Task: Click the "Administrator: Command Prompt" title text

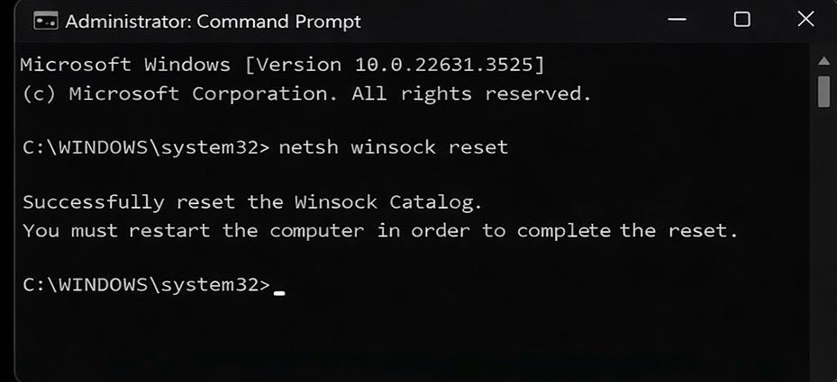Action: [213, 21]
